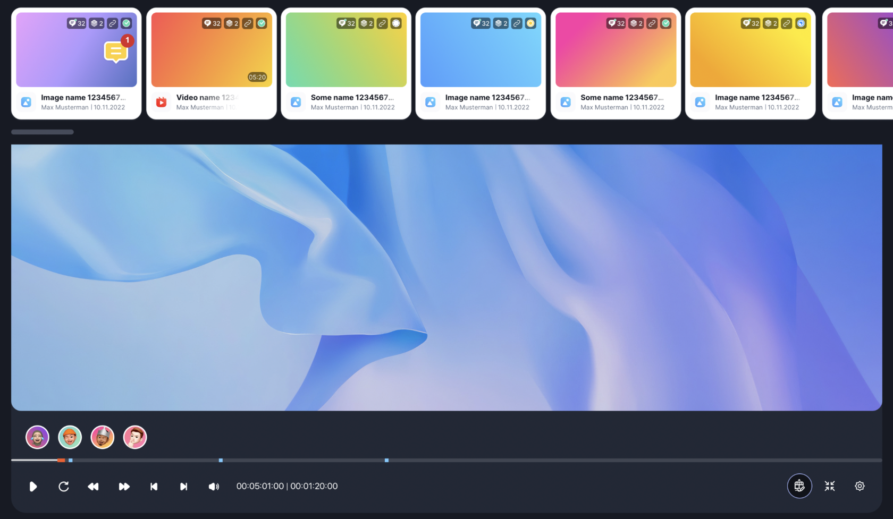
Task: Toggle approved checkmark on the purple image card
Action: pyautogui.click(x=127, y=23)
